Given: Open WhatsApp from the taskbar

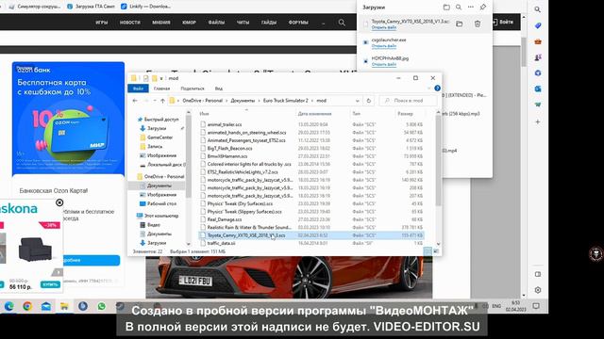Looking at the screenshot, I should coord(101,306).
